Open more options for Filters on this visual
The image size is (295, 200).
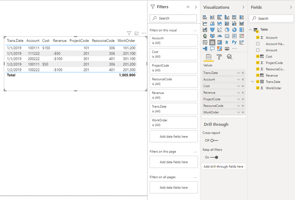point(195,31)
